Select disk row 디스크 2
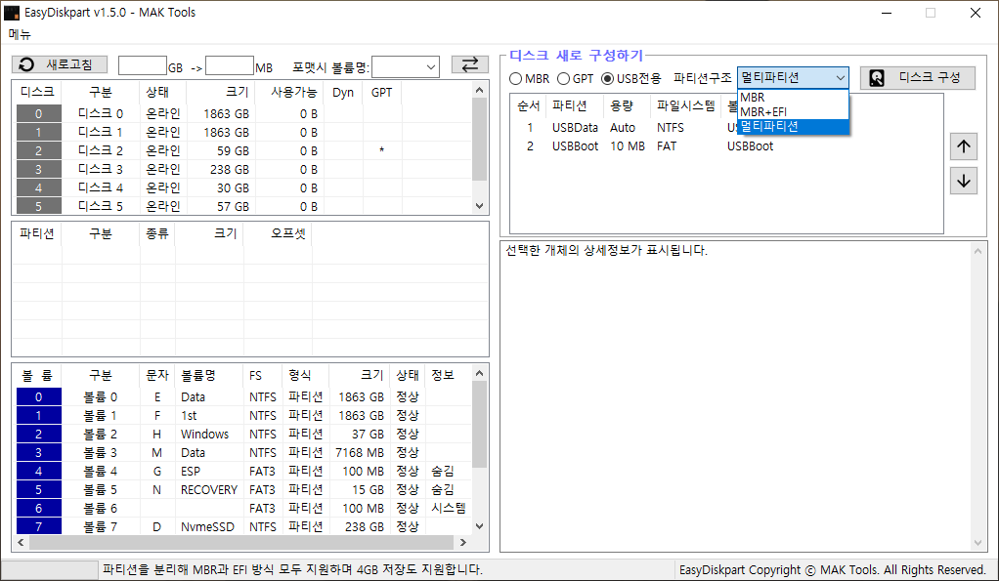The image size is (999, 581). tap(244, 150)
